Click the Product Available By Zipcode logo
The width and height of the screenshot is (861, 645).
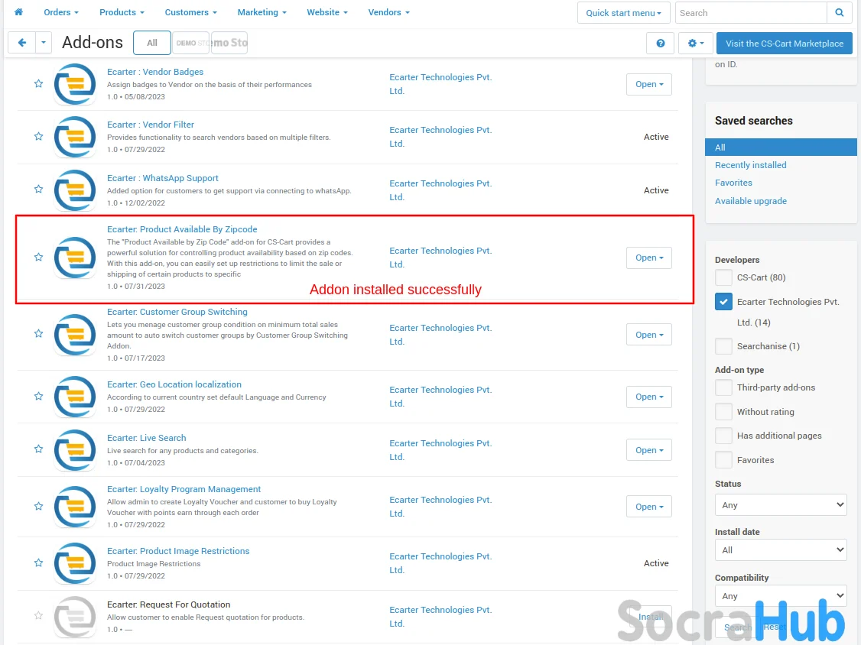(x=75, y=258)
